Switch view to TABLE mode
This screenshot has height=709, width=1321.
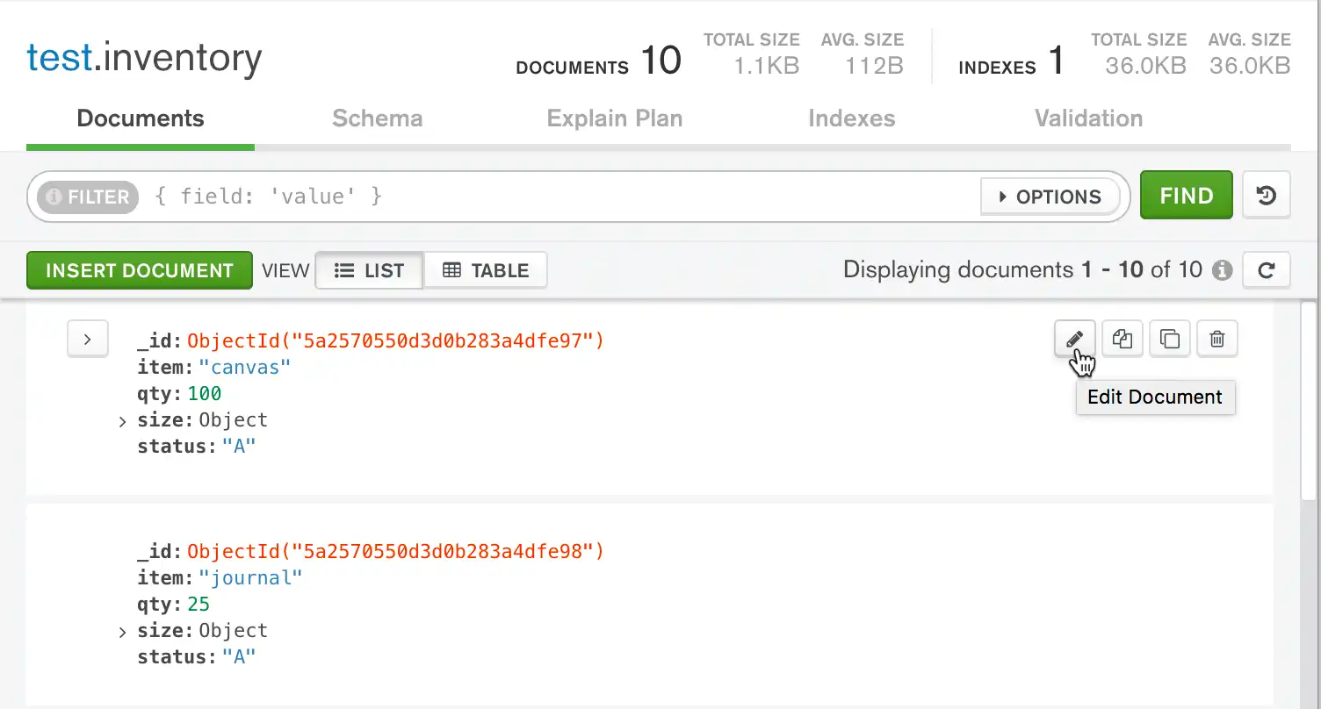[486, 270]
